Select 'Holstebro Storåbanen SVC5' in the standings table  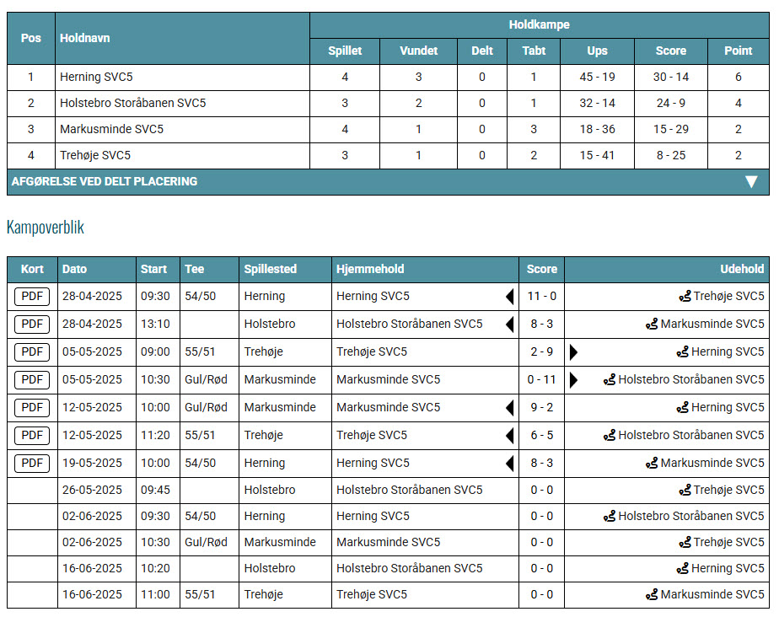click(132, 104)
